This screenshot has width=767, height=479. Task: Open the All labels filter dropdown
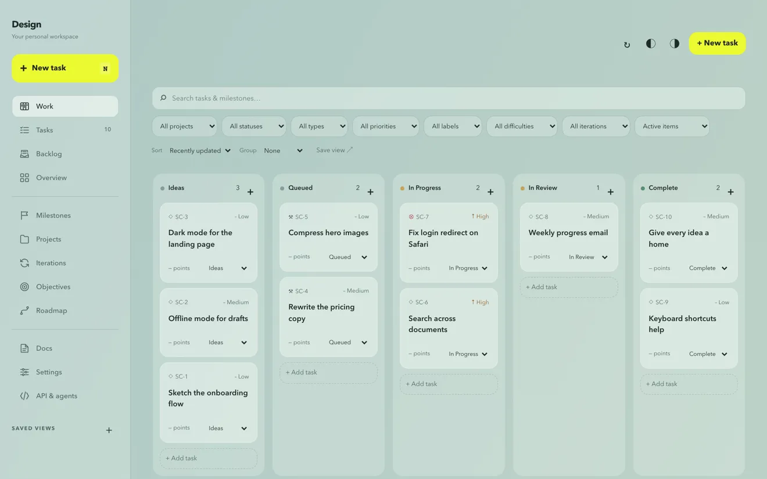point(453,126)
